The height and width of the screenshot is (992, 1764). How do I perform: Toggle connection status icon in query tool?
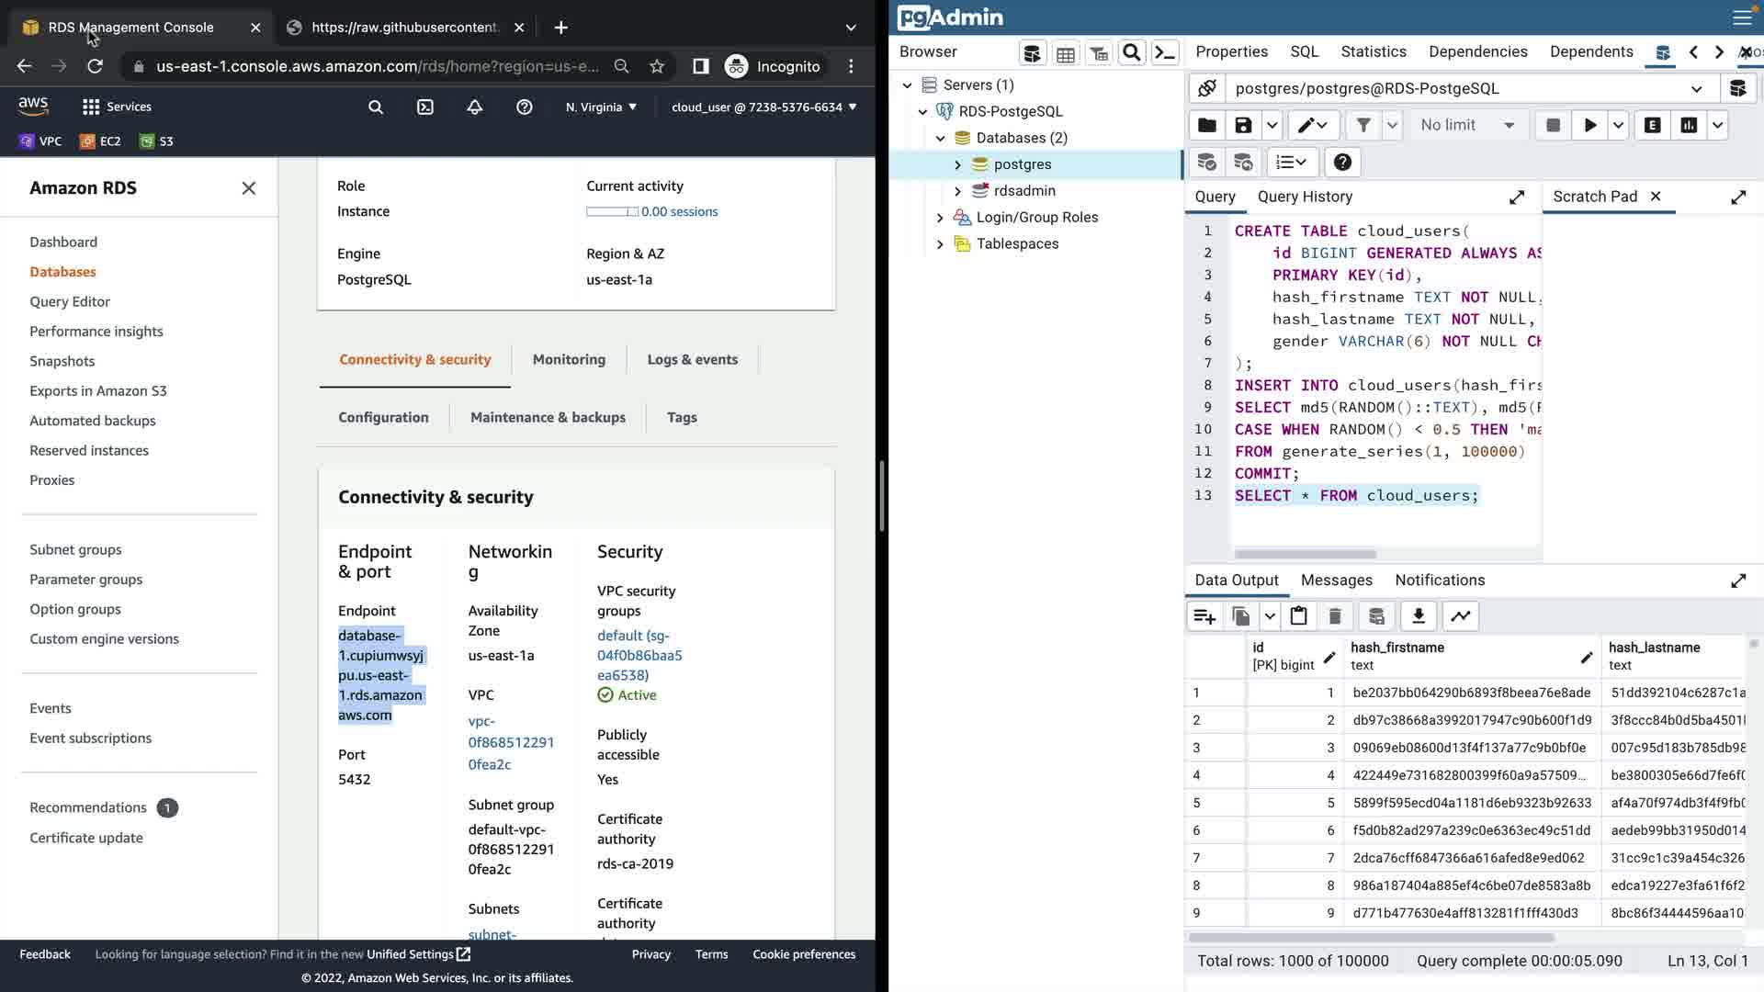pyautogui.click(x=1207, y=88)
